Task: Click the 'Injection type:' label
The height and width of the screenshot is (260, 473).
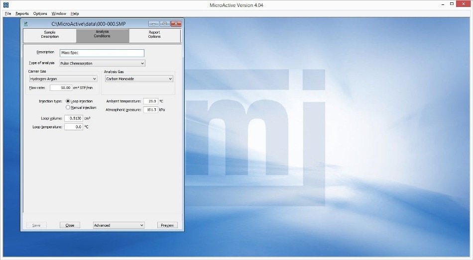Action: [50, 101]
